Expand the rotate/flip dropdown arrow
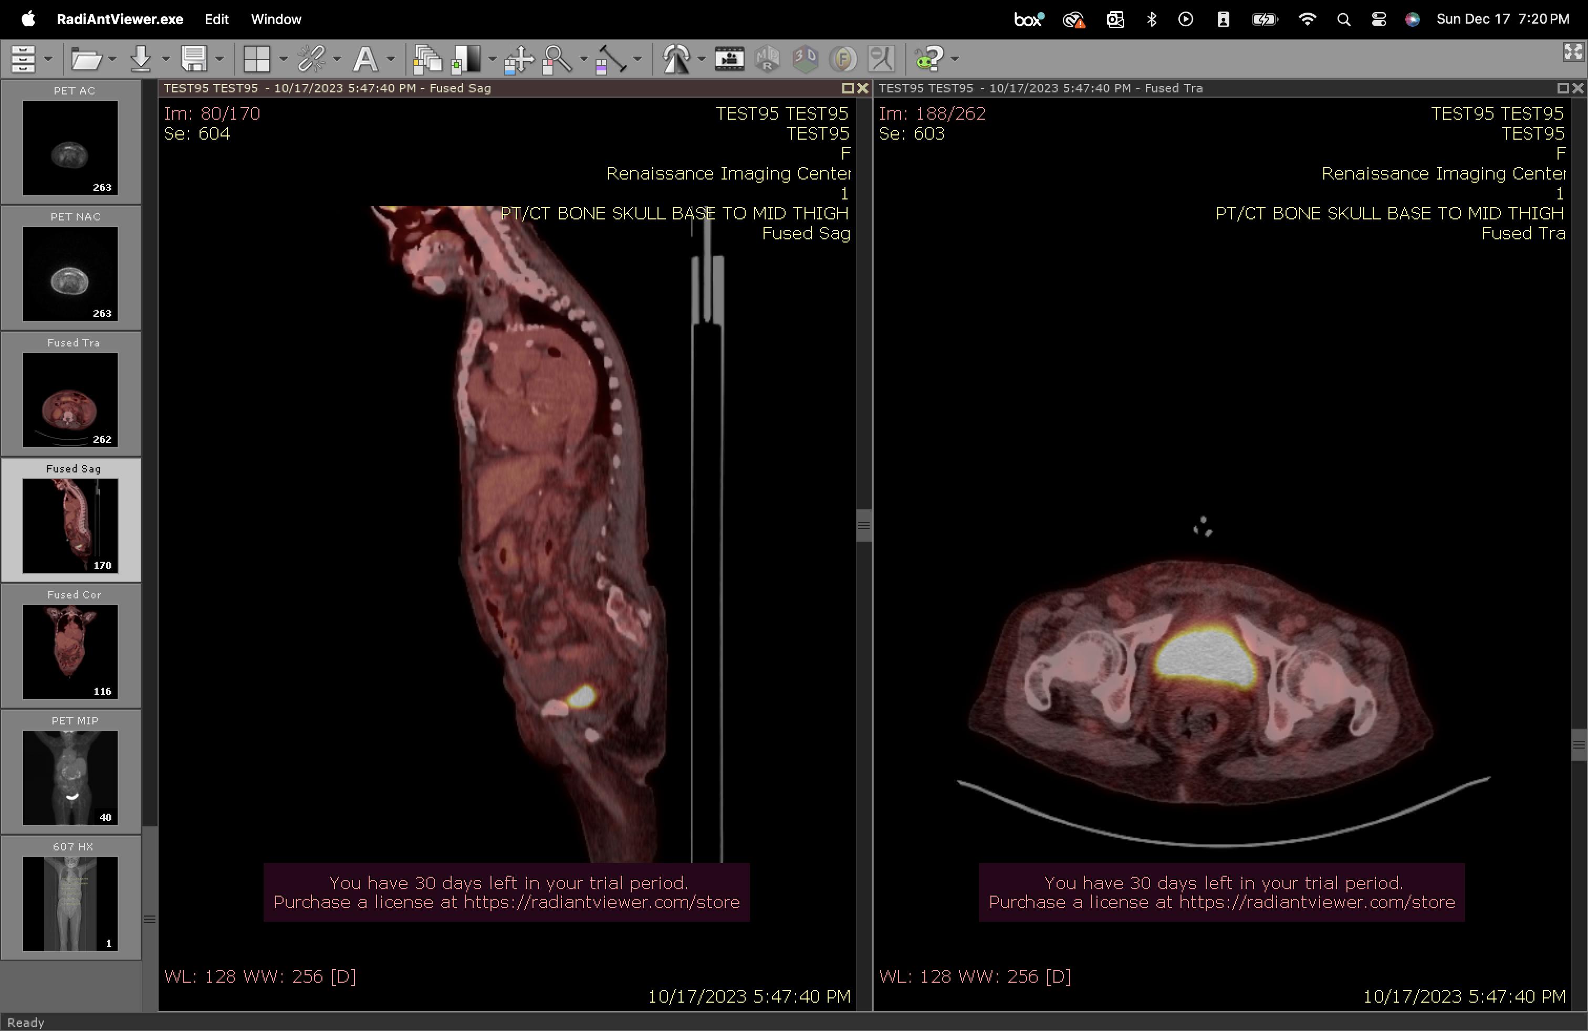1588x1031 pixels. (701, 59)
